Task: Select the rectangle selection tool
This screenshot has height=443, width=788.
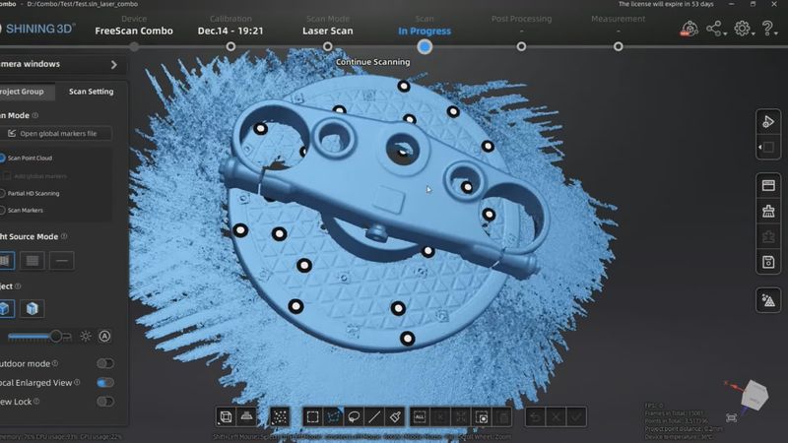Action: [312, 417]
